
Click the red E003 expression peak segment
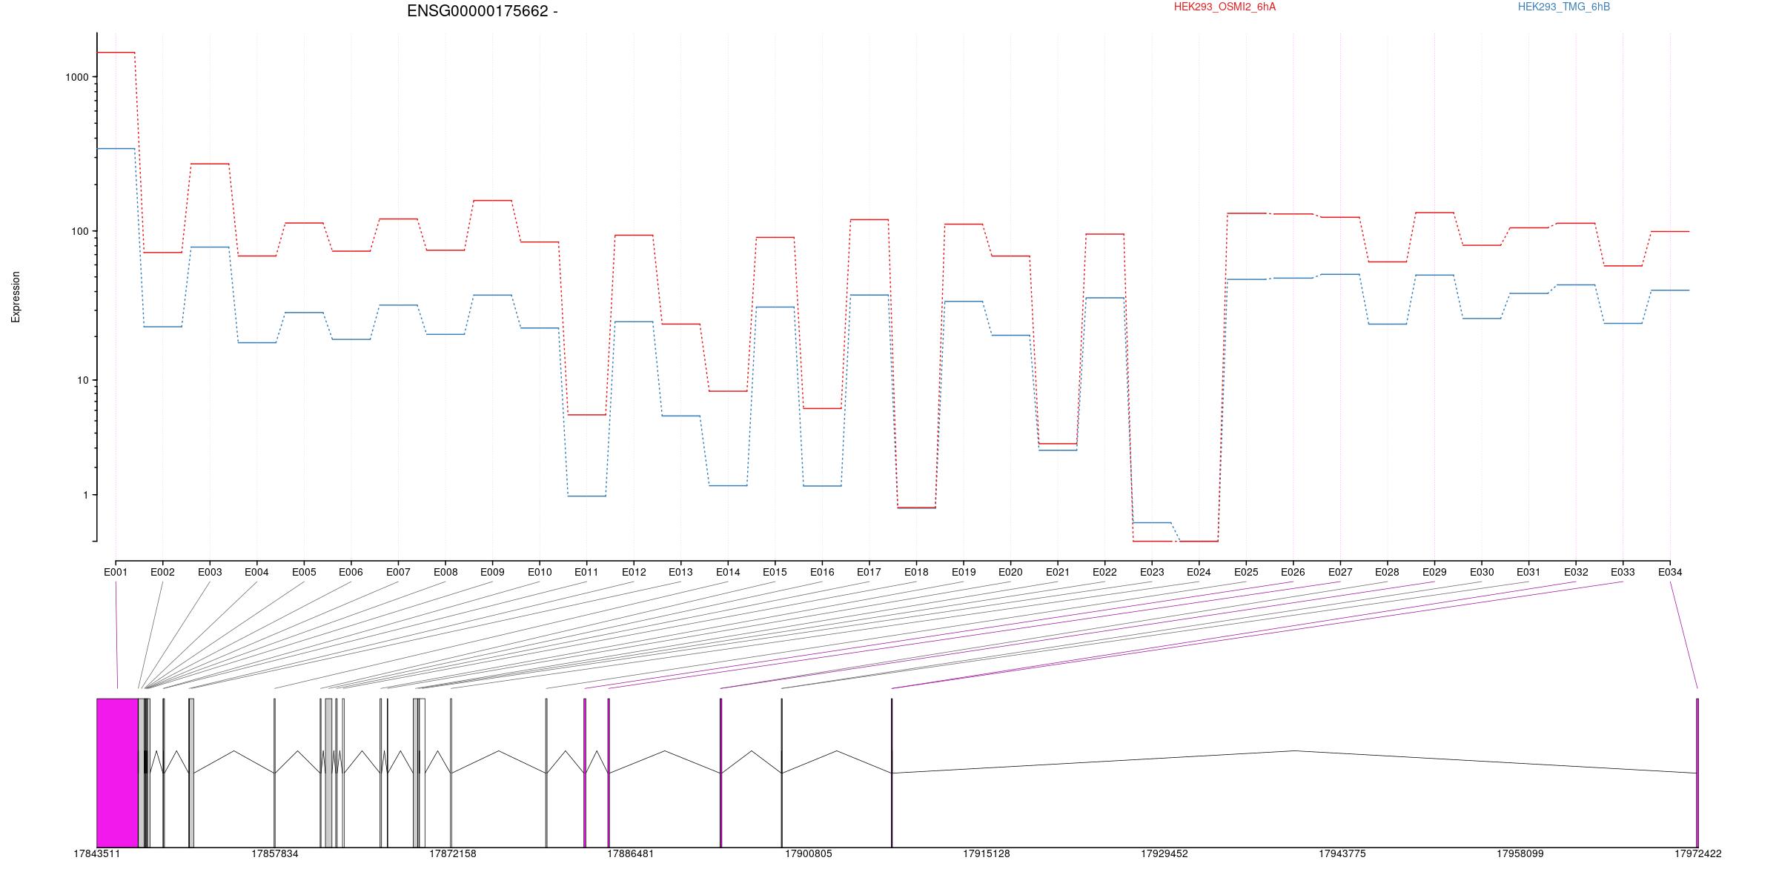pos(210,164)
